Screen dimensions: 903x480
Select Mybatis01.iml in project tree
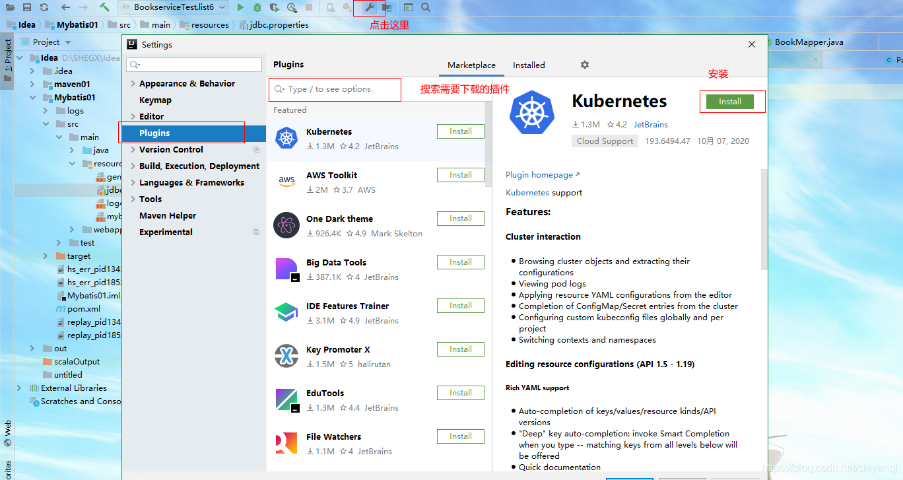(94, 295)
